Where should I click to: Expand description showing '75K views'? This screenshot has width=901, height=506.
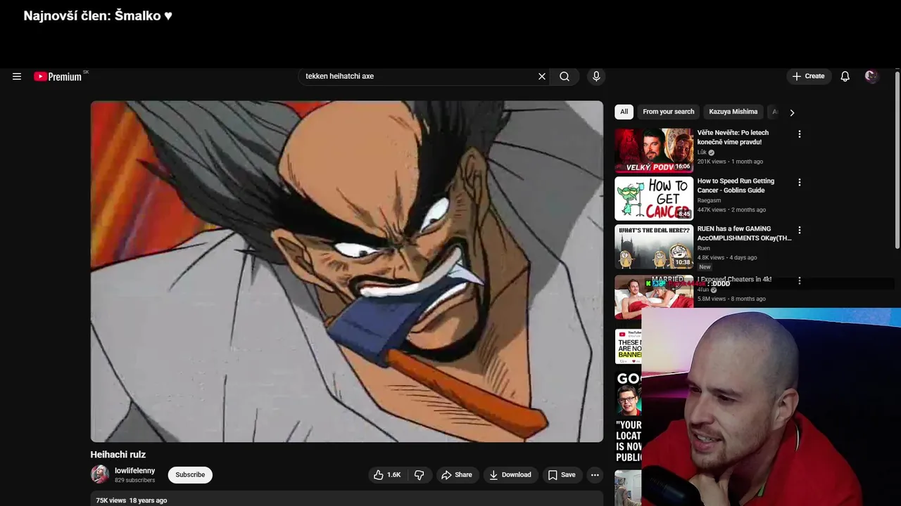pyautogui.click(x=347, y=499)
